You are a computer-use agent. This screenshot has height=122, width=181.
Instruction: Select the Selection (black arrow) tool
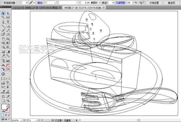tap(3, 13)
